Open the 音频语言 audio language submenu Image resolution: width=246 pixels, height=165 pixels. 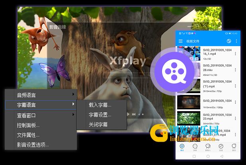pos(41,95)
